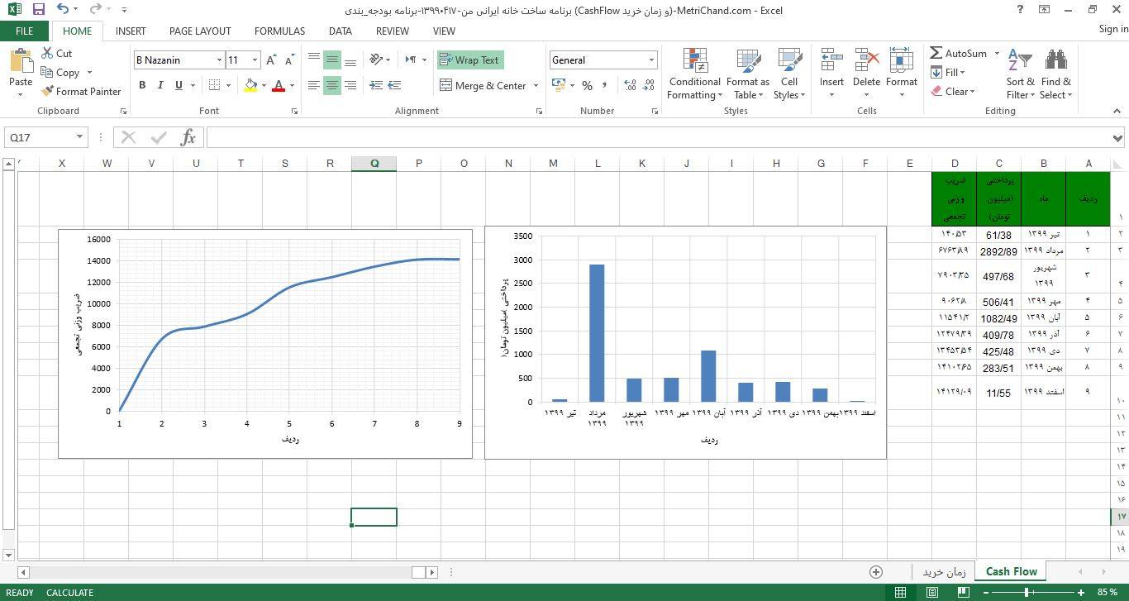
Task: Click Page Layout view icon in status bar
Action: [931, 593]
